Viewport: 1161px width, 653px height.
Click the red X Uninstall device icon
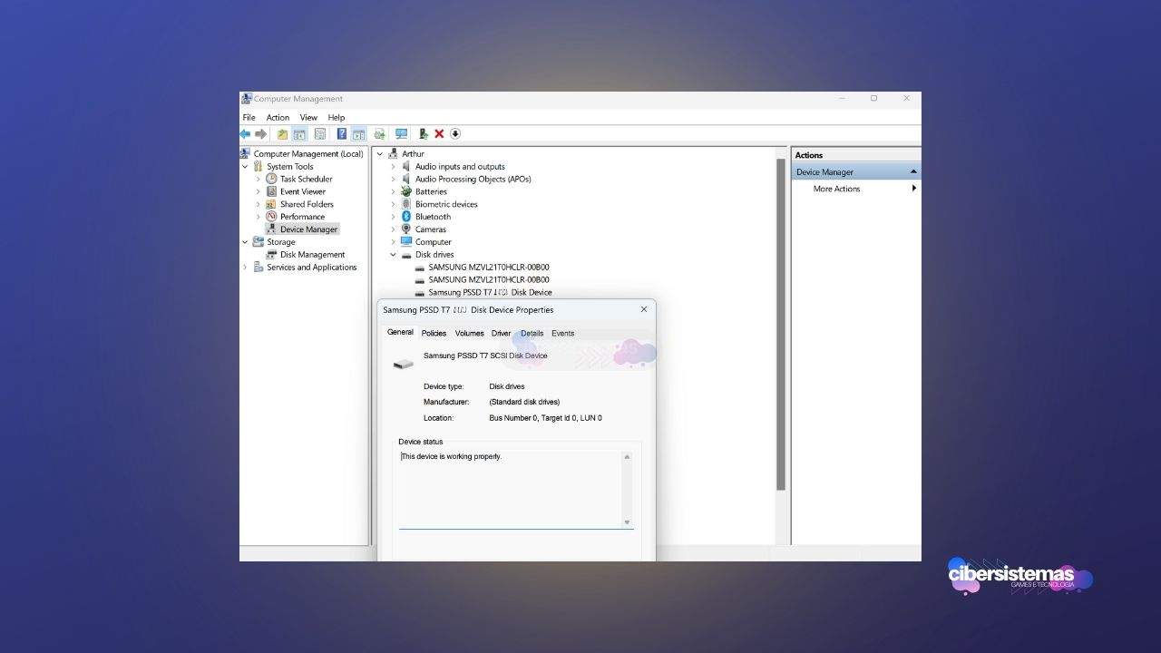click(439, 134)
